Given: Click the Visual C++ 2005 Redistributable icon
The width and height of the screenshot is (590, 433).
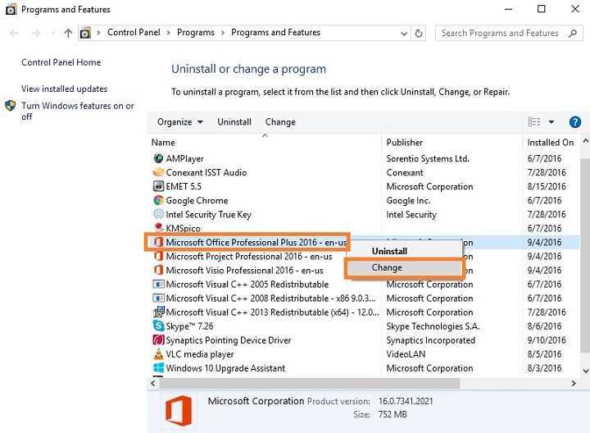Looking at the screenshot, I should (x=158, y=284).
